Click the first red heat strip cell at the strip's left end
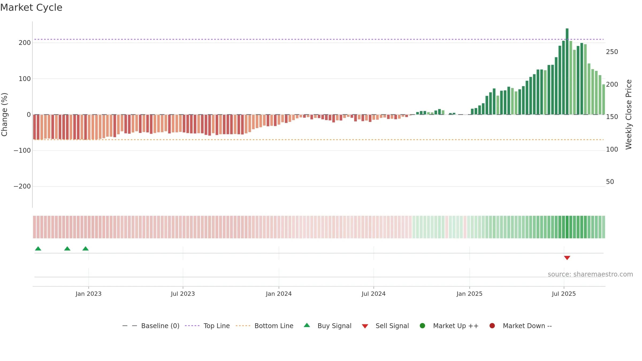642x361 pixels. pyautogui.click(x=35, y=227)
